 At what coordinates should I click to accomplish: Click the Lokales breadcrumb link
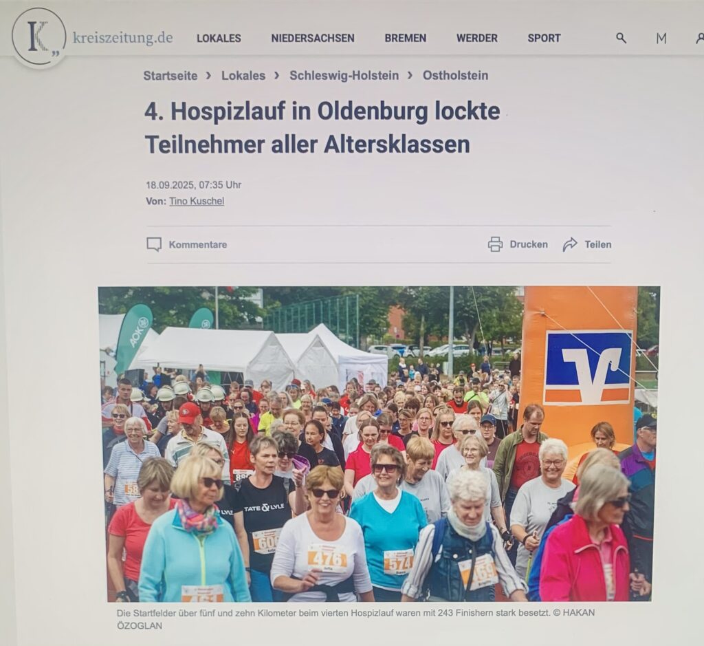[243, 76]
